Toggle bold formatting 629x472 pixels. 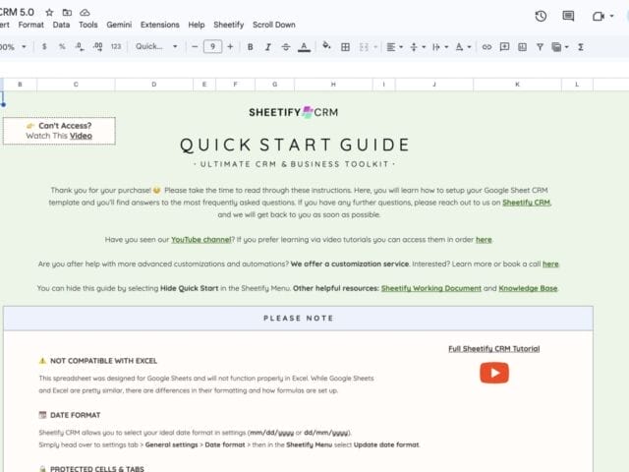pos(250,47)
